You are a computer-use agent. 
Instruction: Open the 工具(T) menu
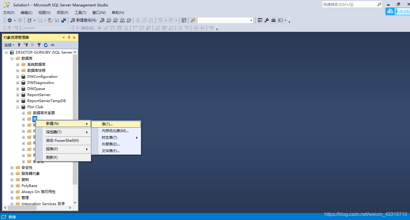tap(81, 12)
